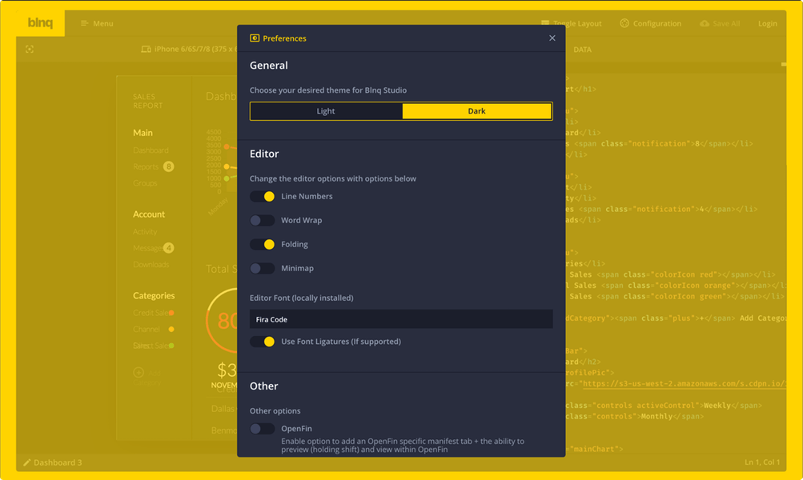Open the iPhone 6/6S/7/8 device selector
The width and height of the screenshot is (803, 480).
click(x=195, y=49)
